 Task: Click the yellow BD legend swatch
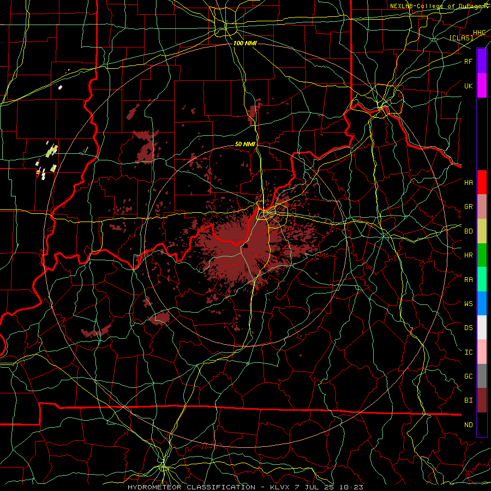[482, 231]
